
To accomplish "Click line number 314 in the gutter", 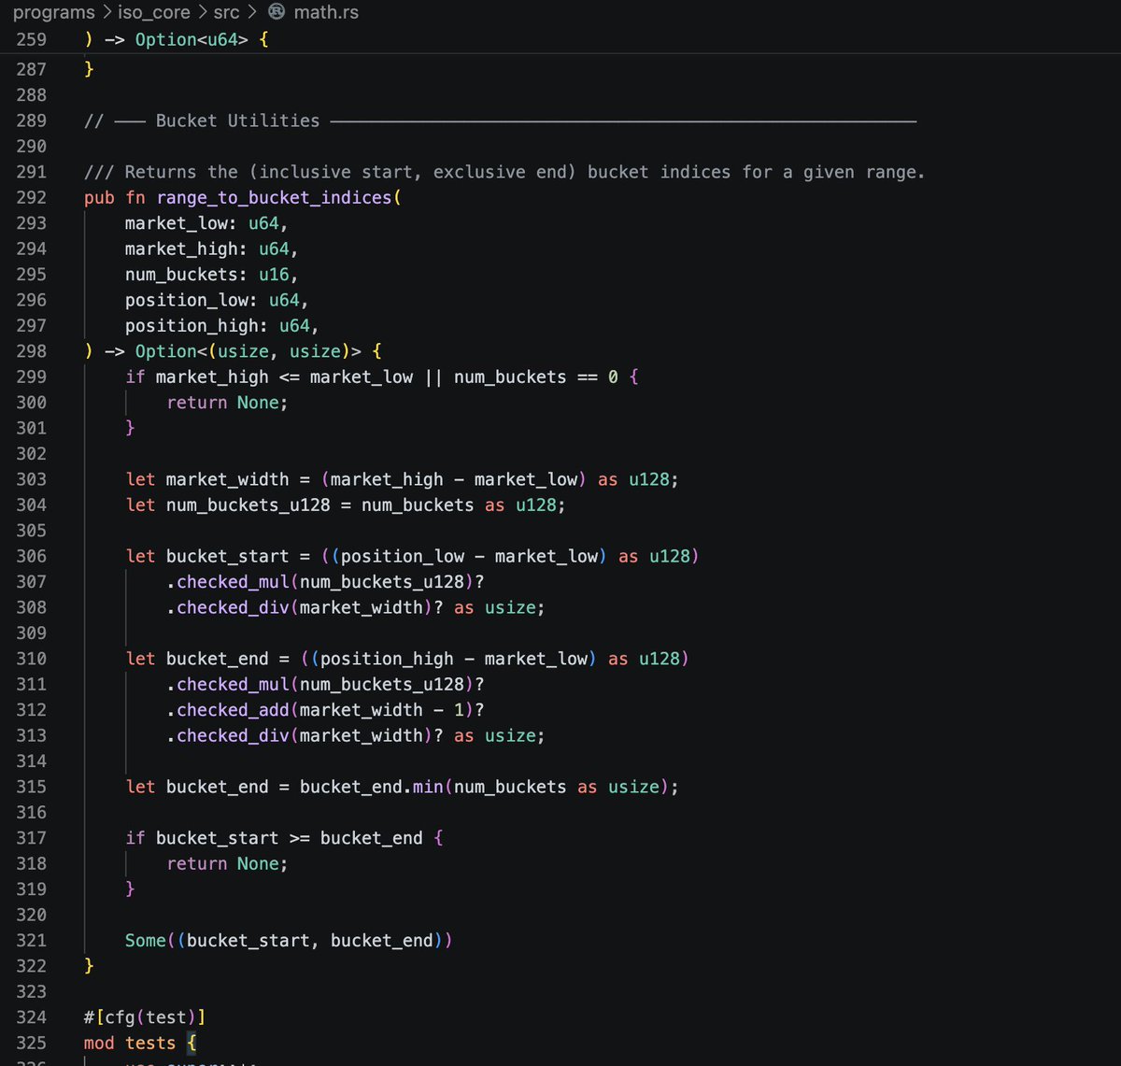I will tap(31, 761).
